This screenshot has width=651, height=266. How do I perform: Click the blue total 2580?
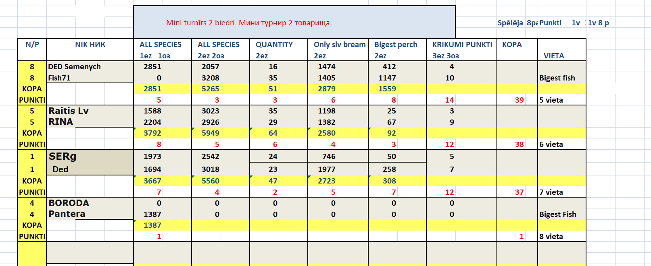[x=327, y=133]
